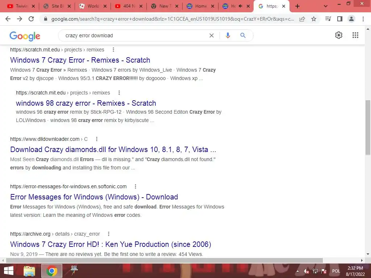Go forward to the next page
This screenshot has width=371, height=278.
point(20,19)
